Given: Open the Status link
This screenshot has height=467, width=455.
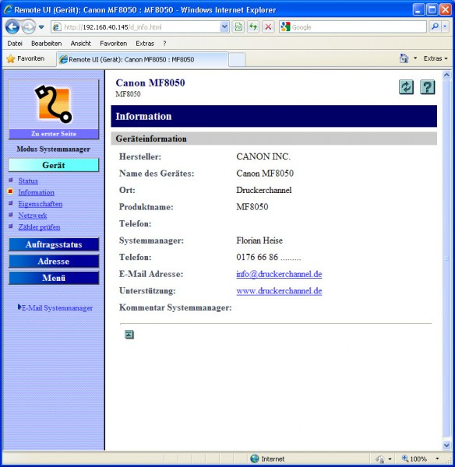Looking at the screenshot, I should pyautogui.click(x=28, y=181).
